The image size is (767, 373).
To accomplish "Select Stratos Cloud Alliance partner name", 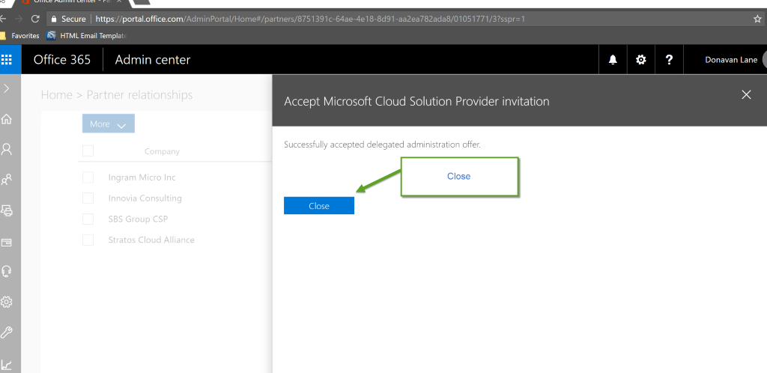I will [151, 240].
